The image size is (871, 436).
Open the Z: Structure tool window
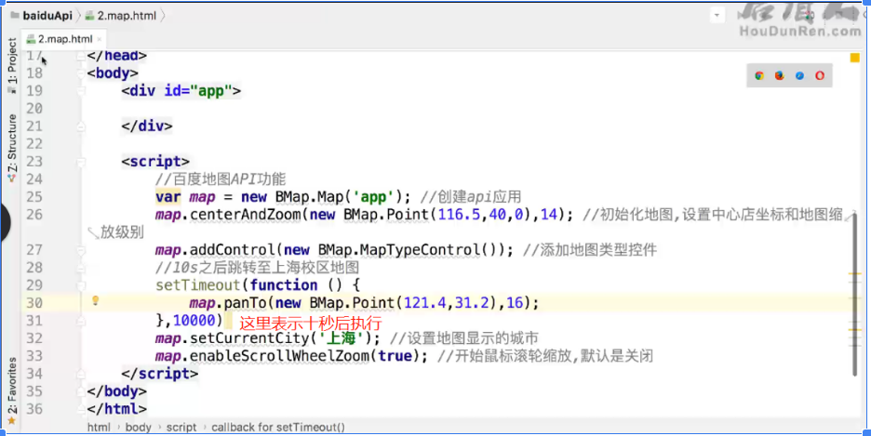pos(12,149)
